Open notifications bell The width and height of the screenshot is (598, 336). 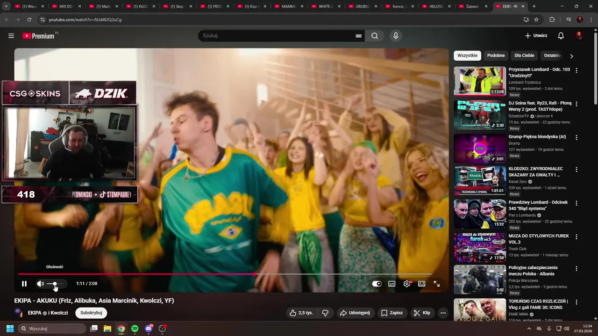[x=561, y=36]
